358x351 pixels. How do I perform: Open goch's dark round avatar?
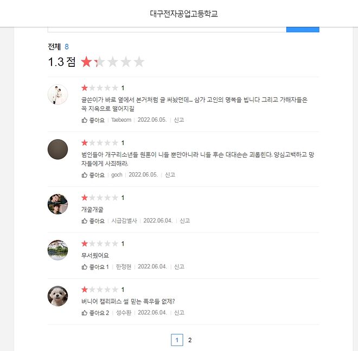57,149
